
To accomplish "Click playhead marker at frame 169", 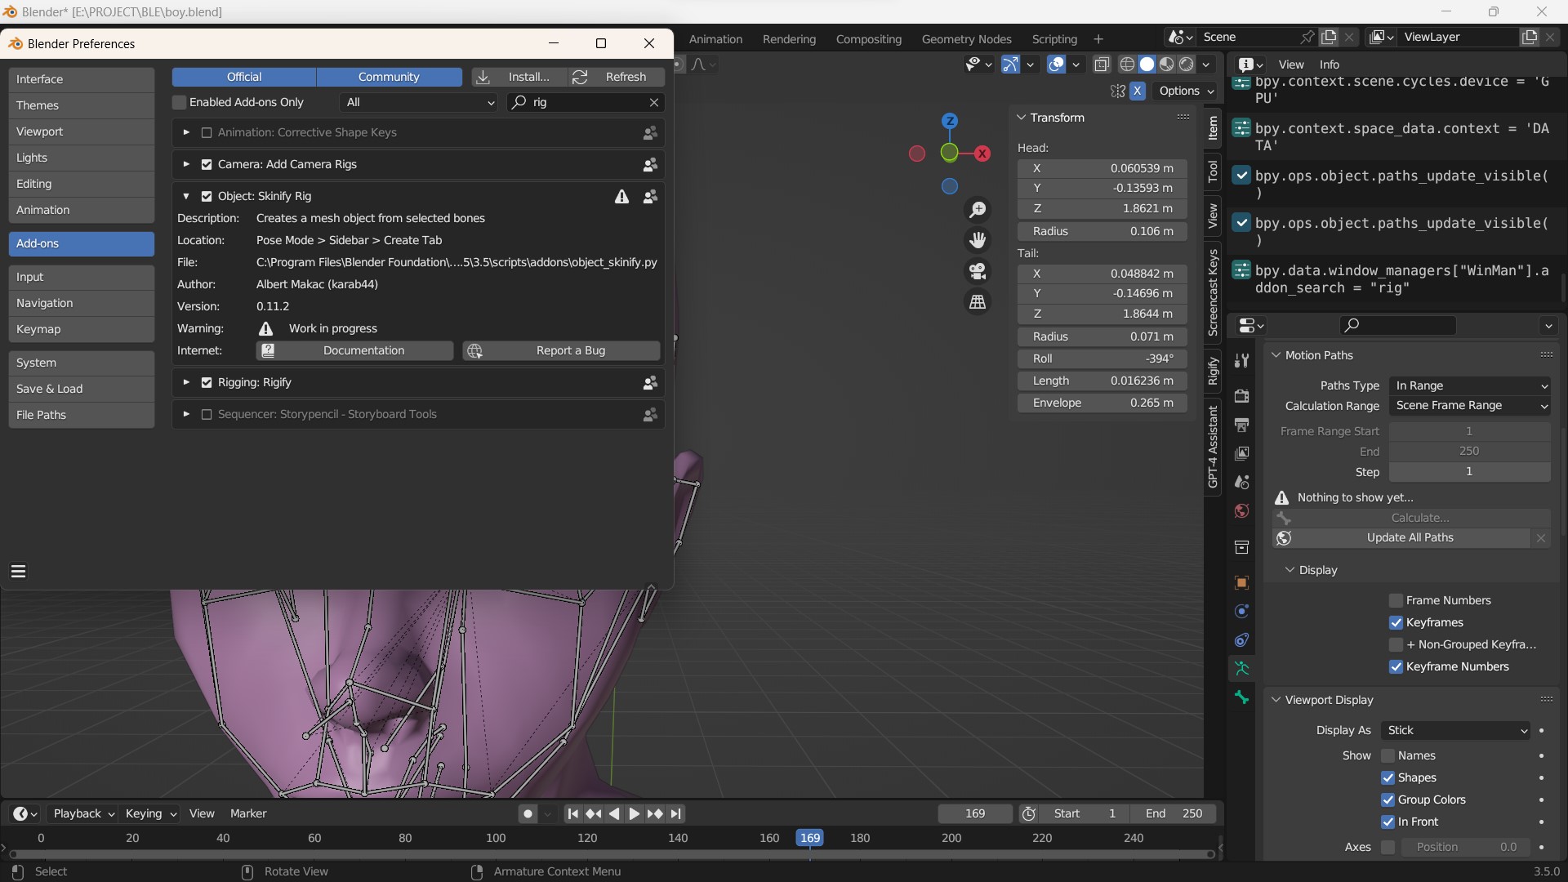I will click(809, 839).
